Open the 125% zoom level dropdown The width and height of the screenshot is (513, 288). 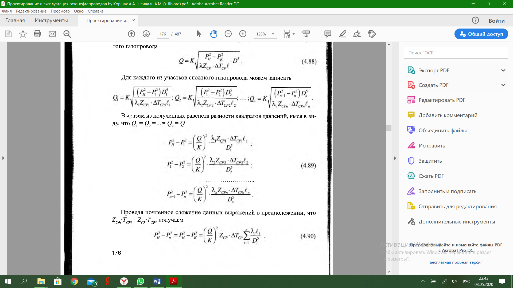pos(273,34)
